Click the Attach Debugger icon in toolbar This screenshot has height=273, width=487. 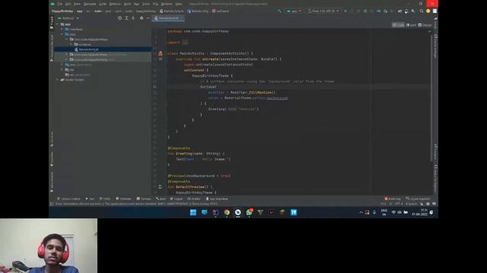386,11
